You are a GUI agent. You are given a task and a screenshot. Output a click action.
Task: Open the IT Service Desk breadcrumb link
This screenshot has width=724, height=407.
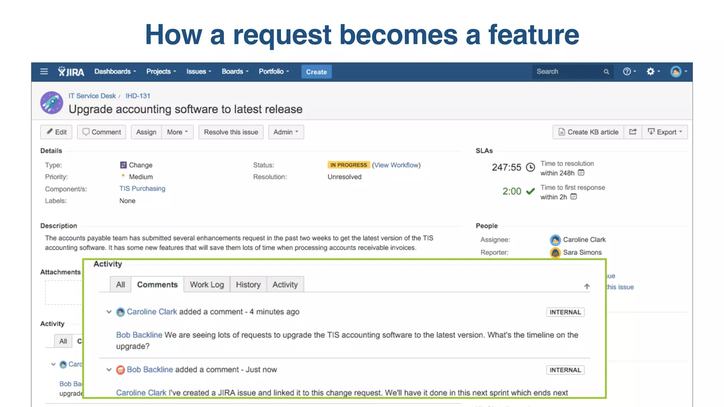point(92,96)
